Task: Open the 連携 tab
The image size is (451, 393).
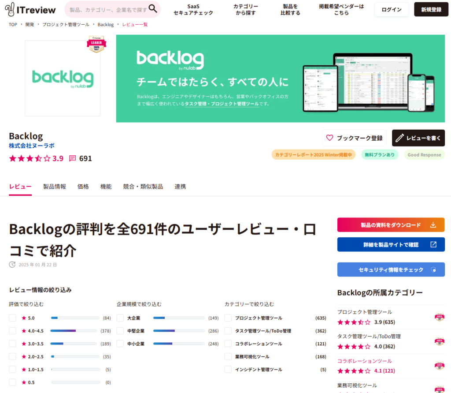Action: click(180, 187)
